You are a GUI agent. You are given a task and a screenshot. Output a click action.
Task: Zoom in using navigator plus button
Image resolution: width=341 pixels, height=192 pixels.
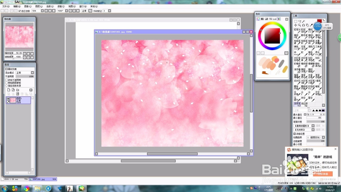pos(28,54)
